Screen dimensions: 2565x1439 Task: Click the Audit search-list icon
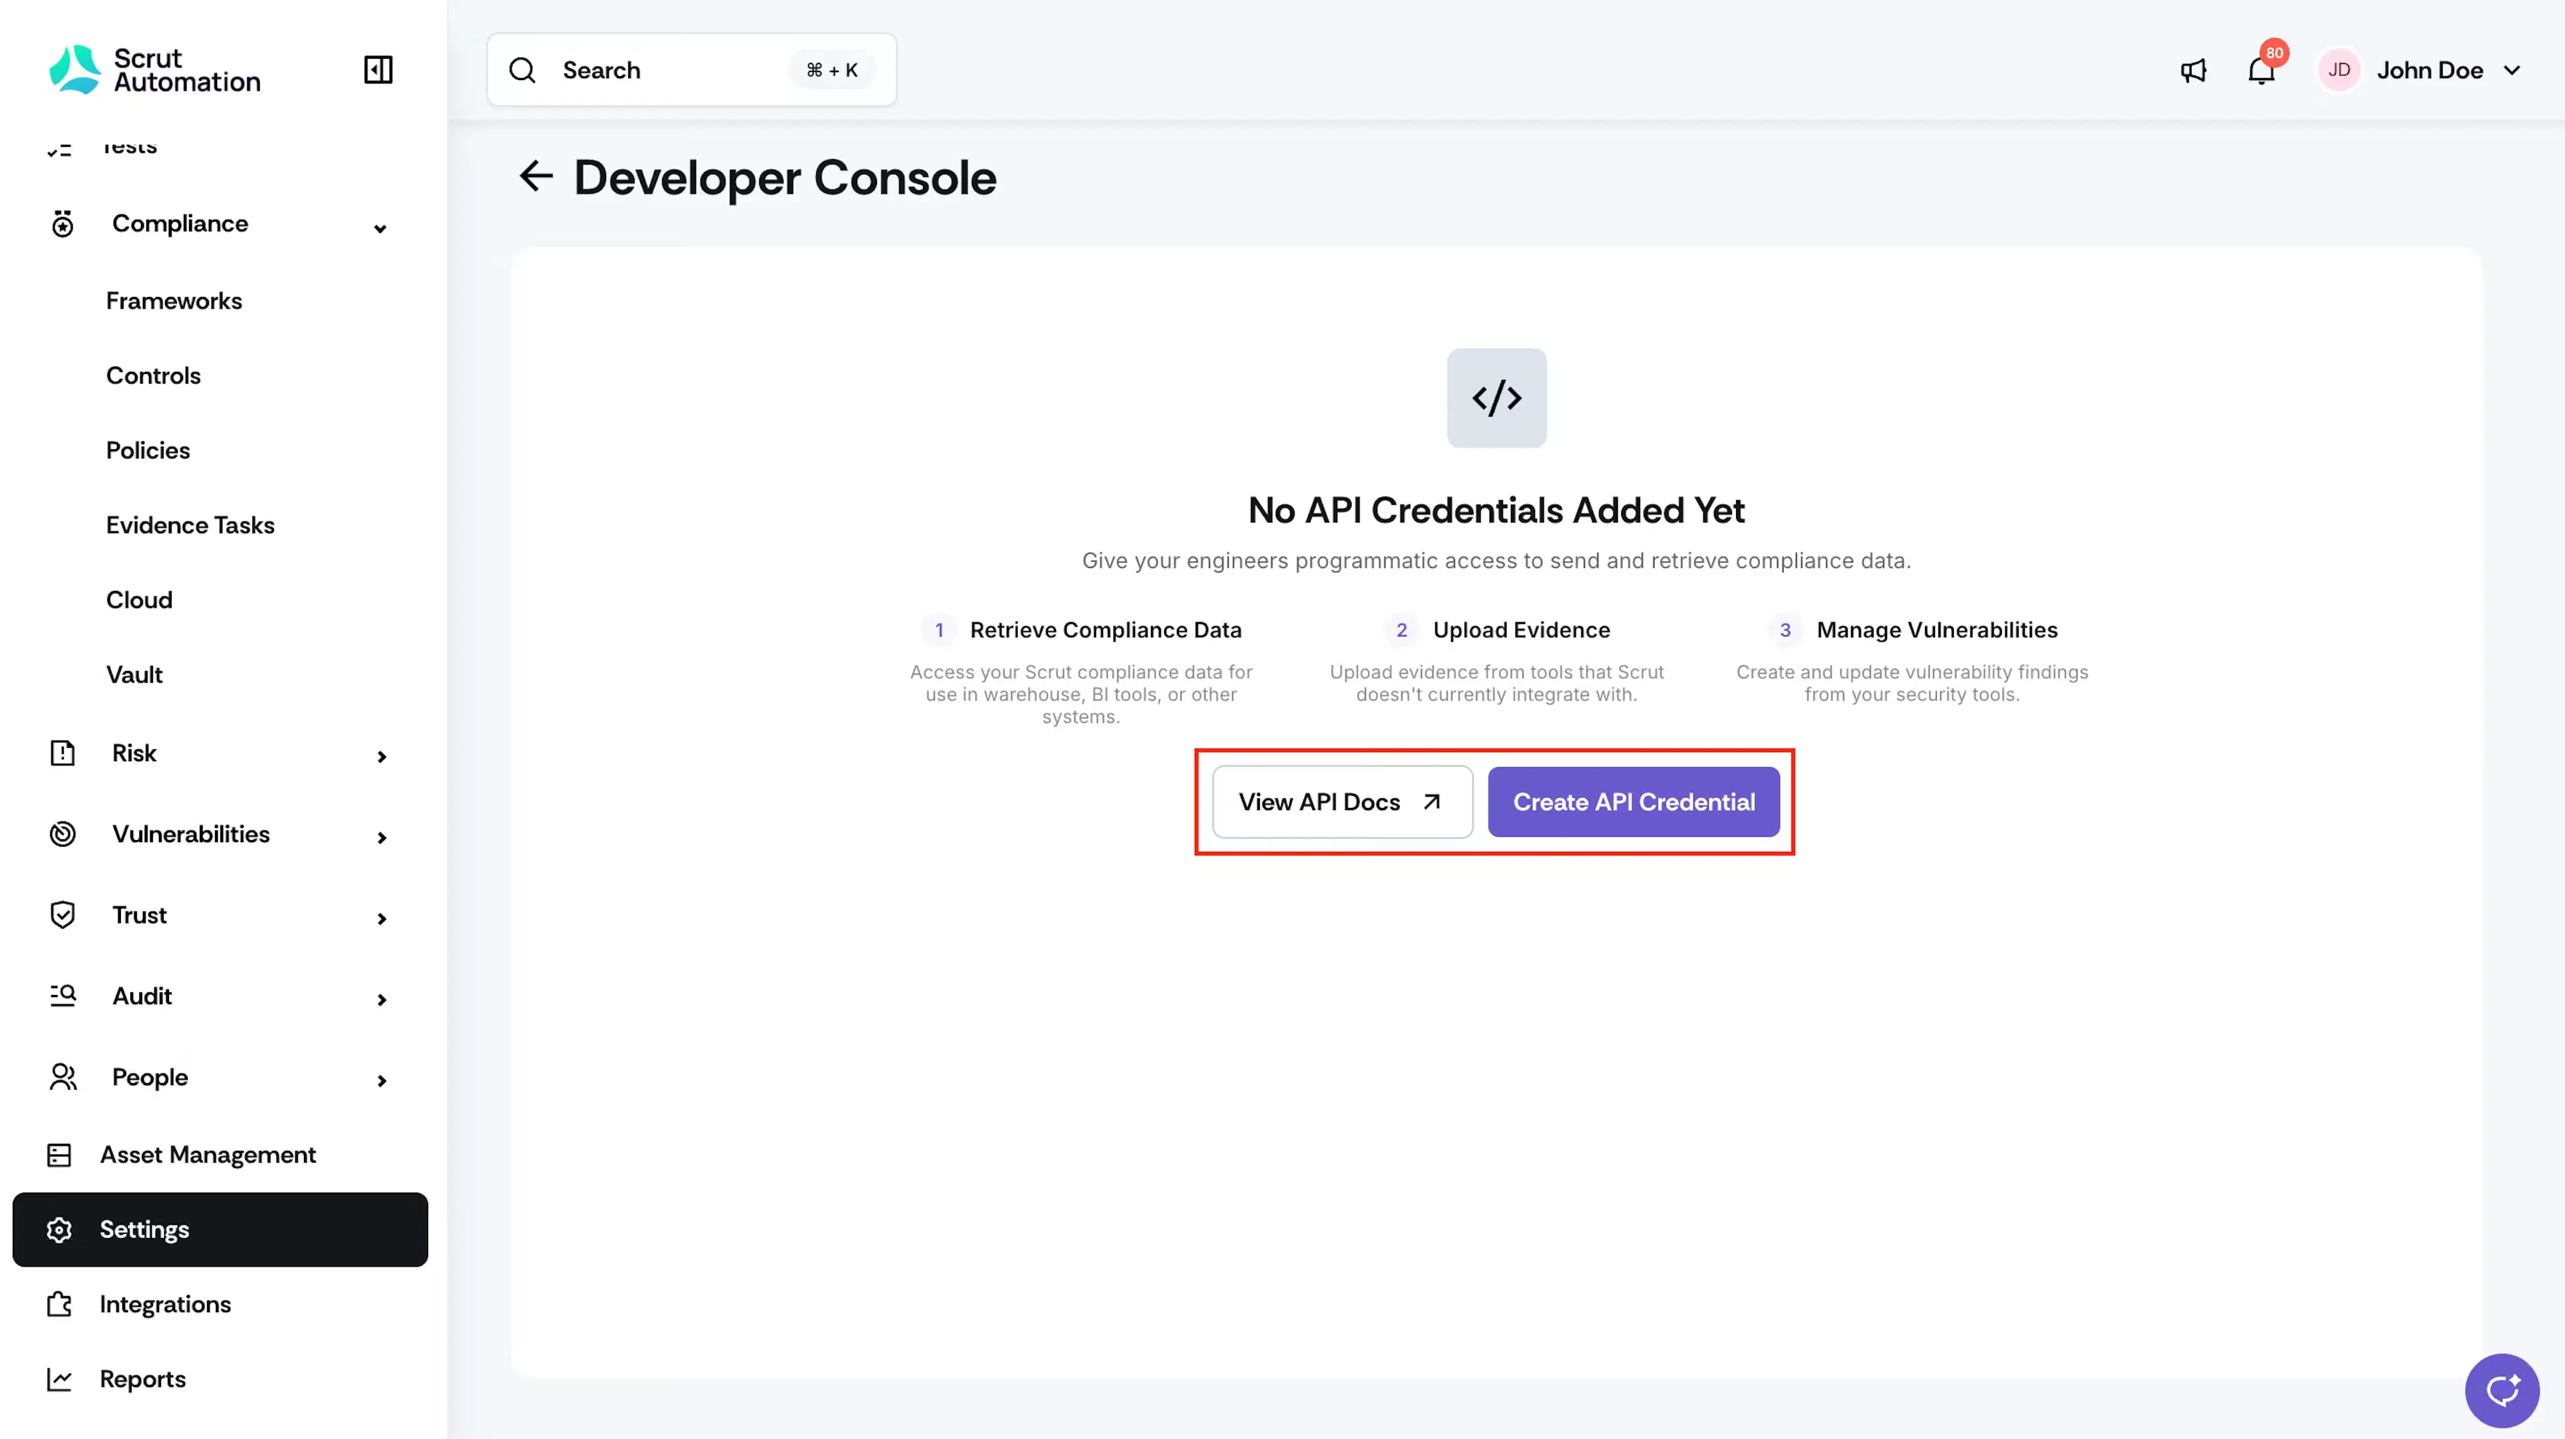(63, 995)
